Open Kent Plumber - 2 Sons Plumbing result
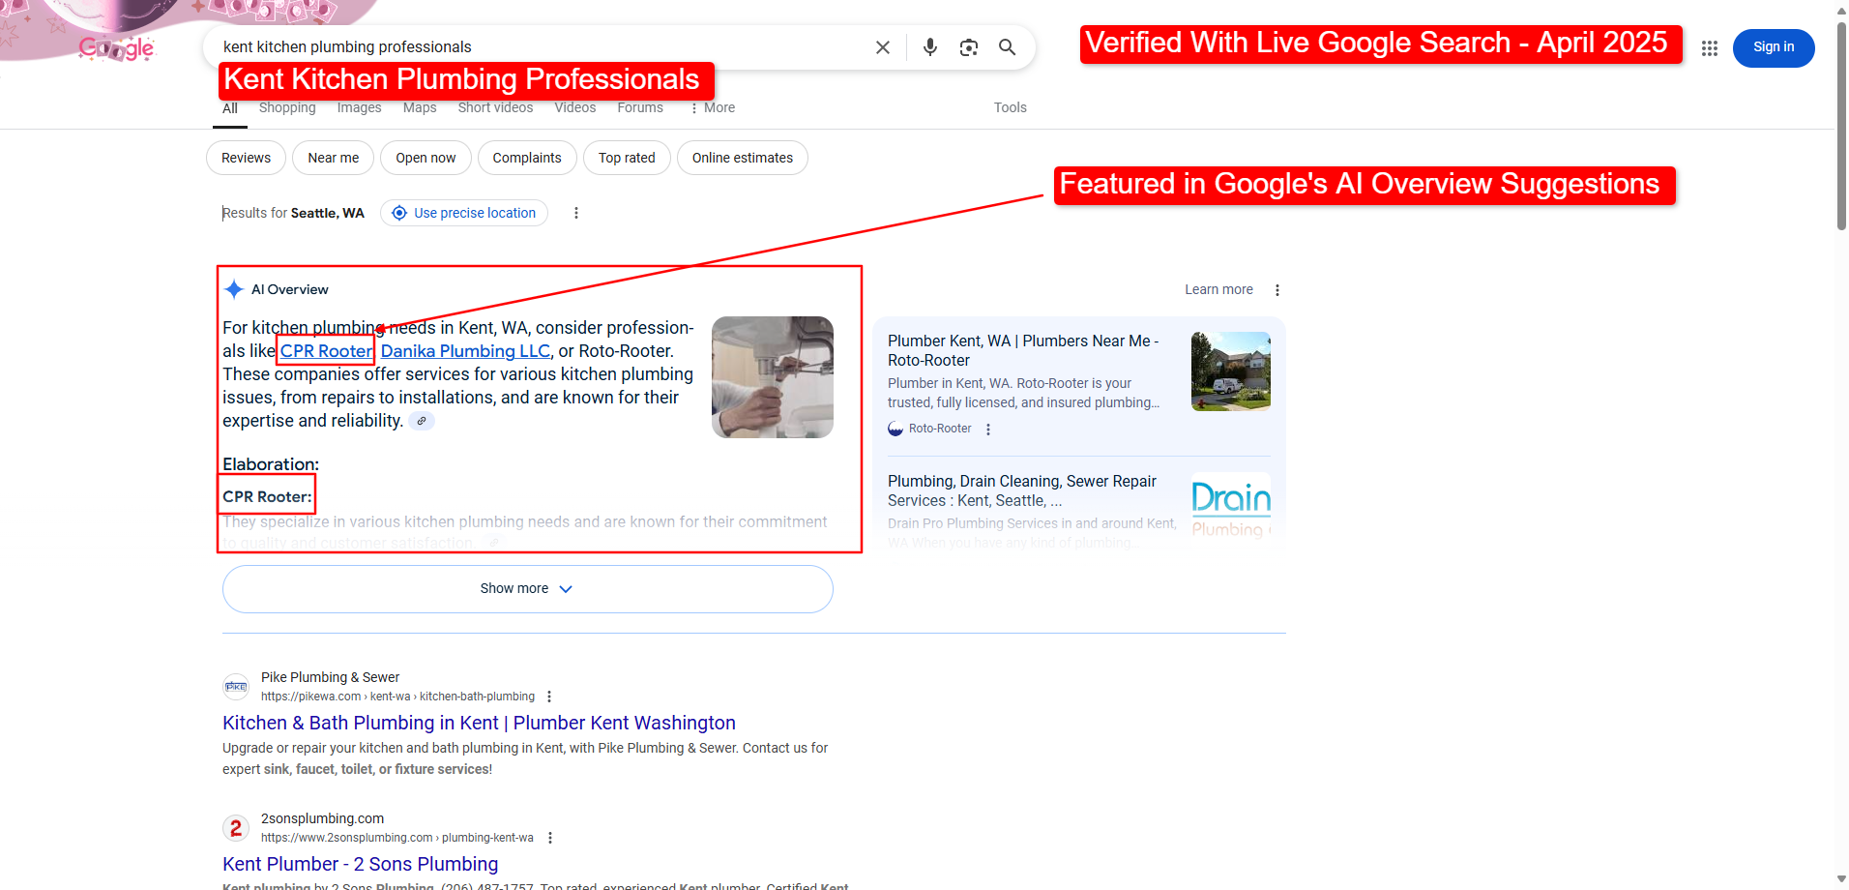The image size is (1849, 890). tap(360, 864)
